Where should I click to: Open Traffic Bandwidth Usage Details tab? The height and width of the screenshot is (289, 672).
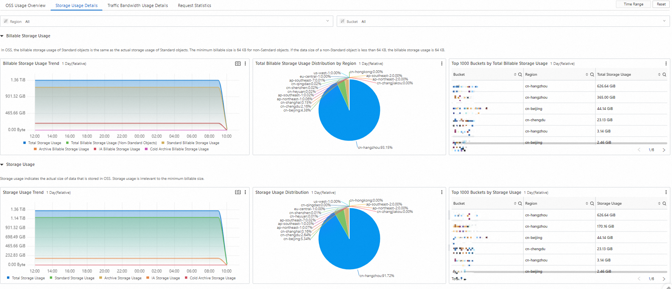click(x=138, y=5)
